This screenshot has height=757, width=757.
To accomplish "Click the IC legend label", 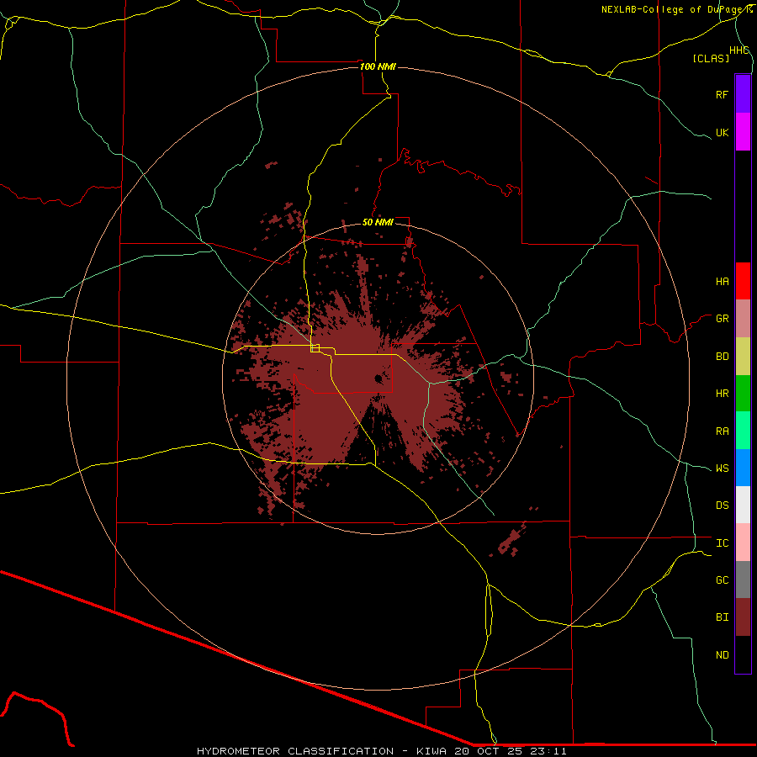I will click(722, 543).
